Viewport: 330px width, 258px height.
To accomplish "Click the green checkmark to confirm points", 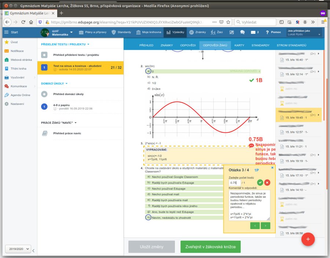I will pos(260,182).
